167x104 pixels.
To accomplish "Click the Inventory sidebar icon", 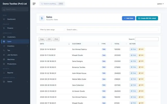I will coord(4,46).
